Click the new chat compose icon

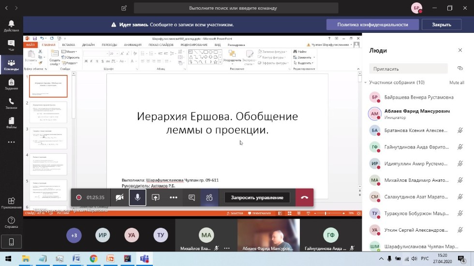124,8
